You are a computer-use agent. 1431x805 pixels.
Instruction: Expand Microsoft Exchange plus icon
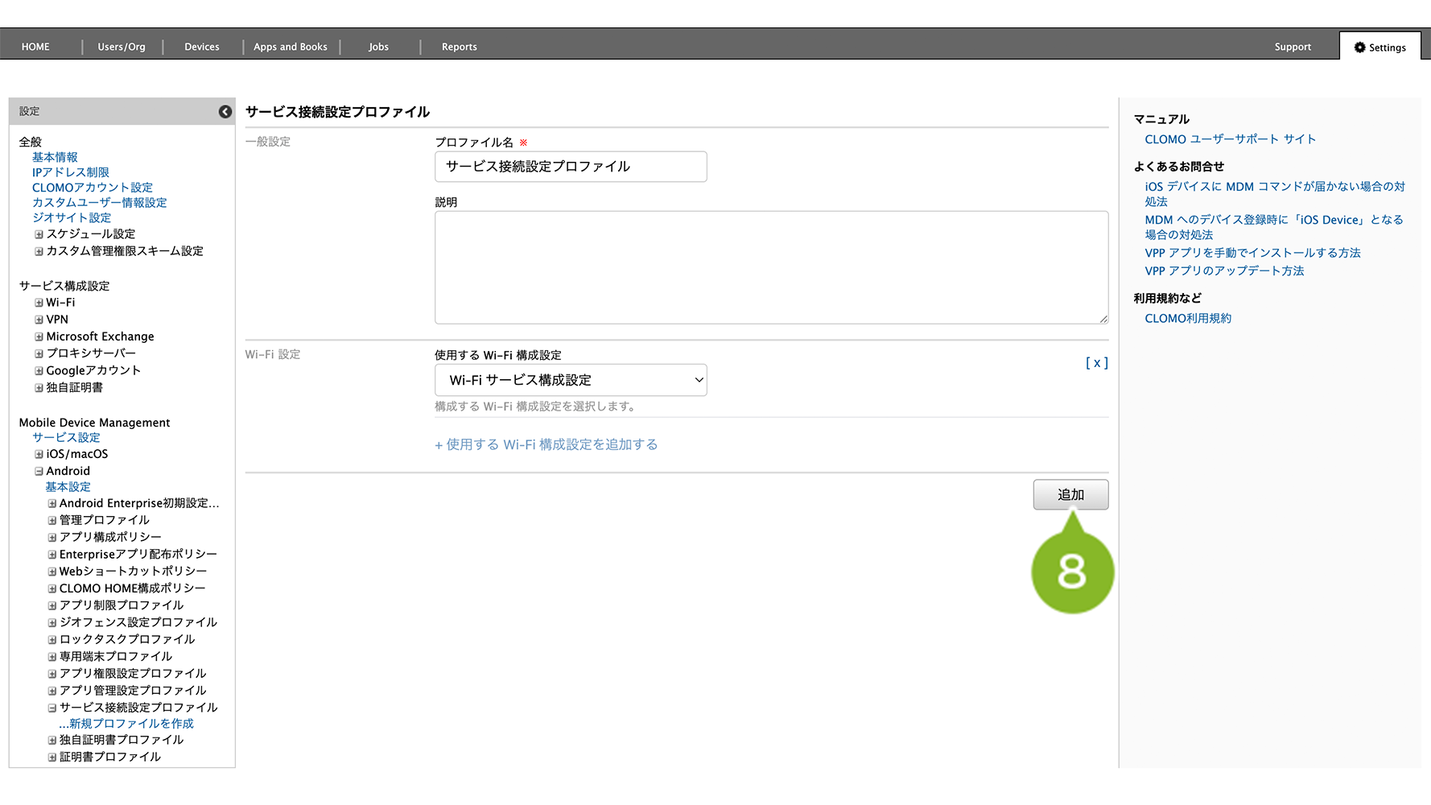coord(39,336)
